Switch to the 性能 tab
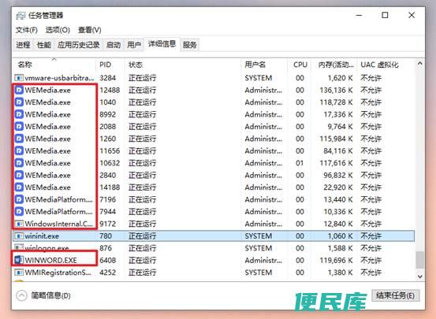Screen dimensions: 436x319 [x=44, y=45]
